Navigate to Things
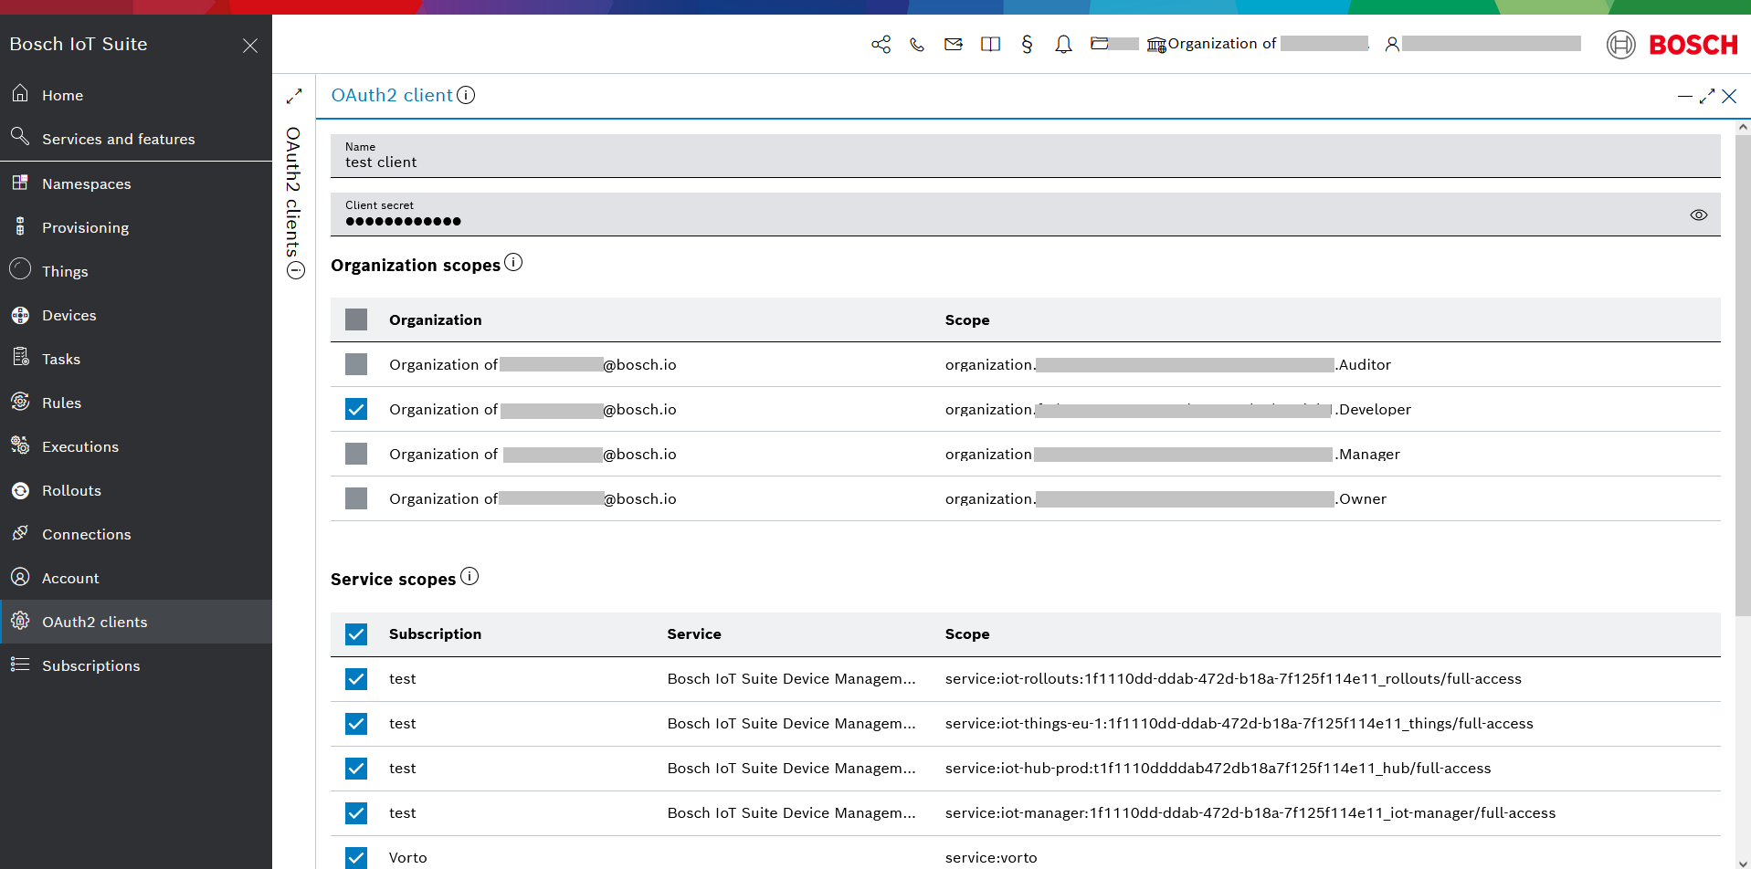This screenshot has height=869, width=1751. click(x=136, y=271)
